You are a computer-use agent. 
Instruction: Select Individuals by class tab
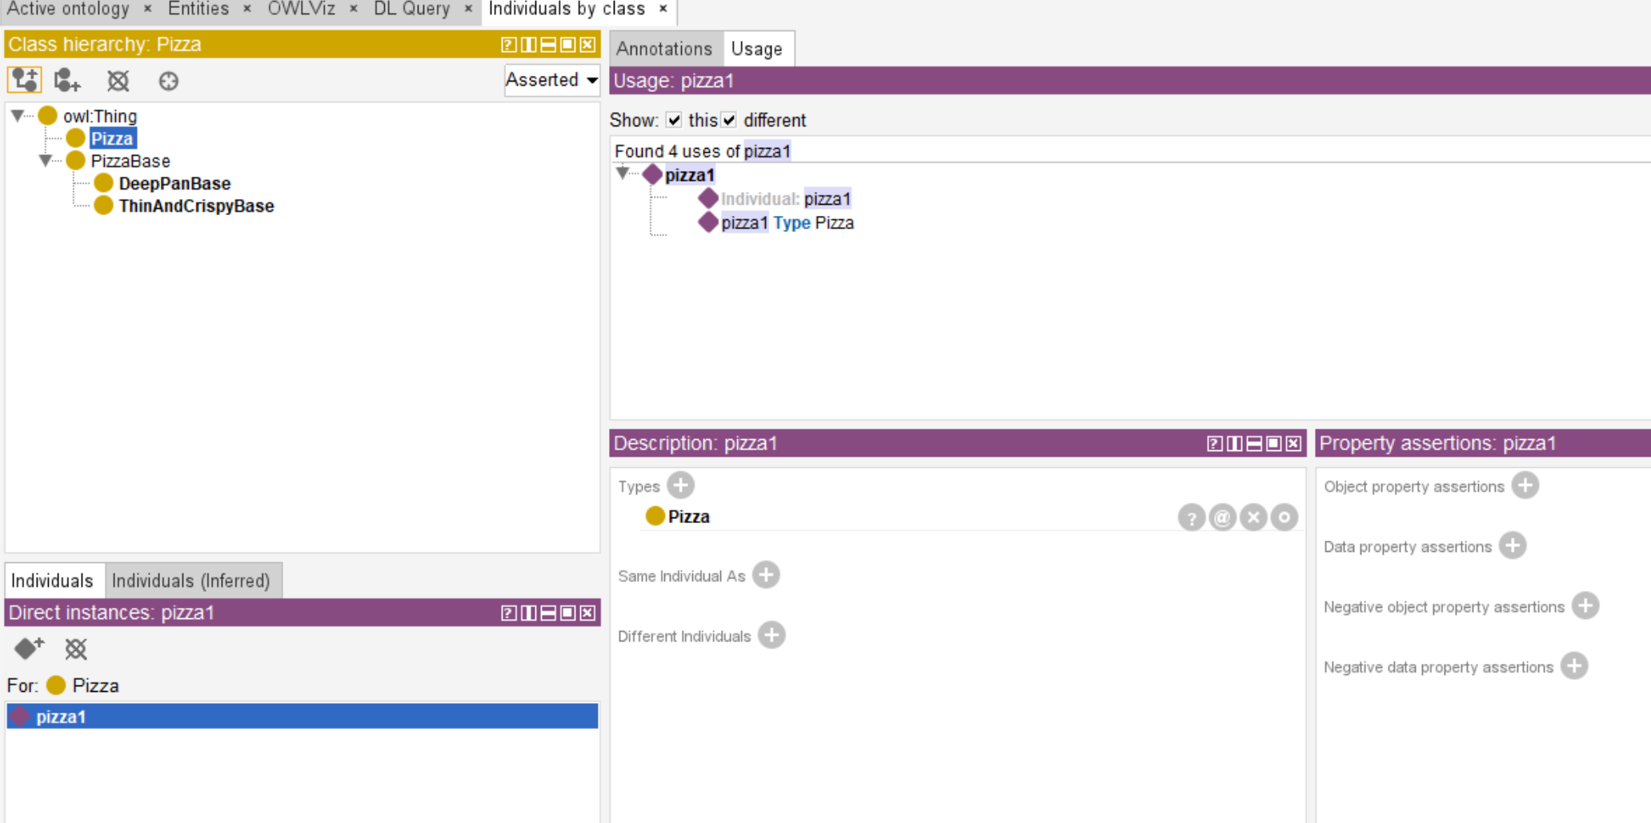tap(567, 9)
